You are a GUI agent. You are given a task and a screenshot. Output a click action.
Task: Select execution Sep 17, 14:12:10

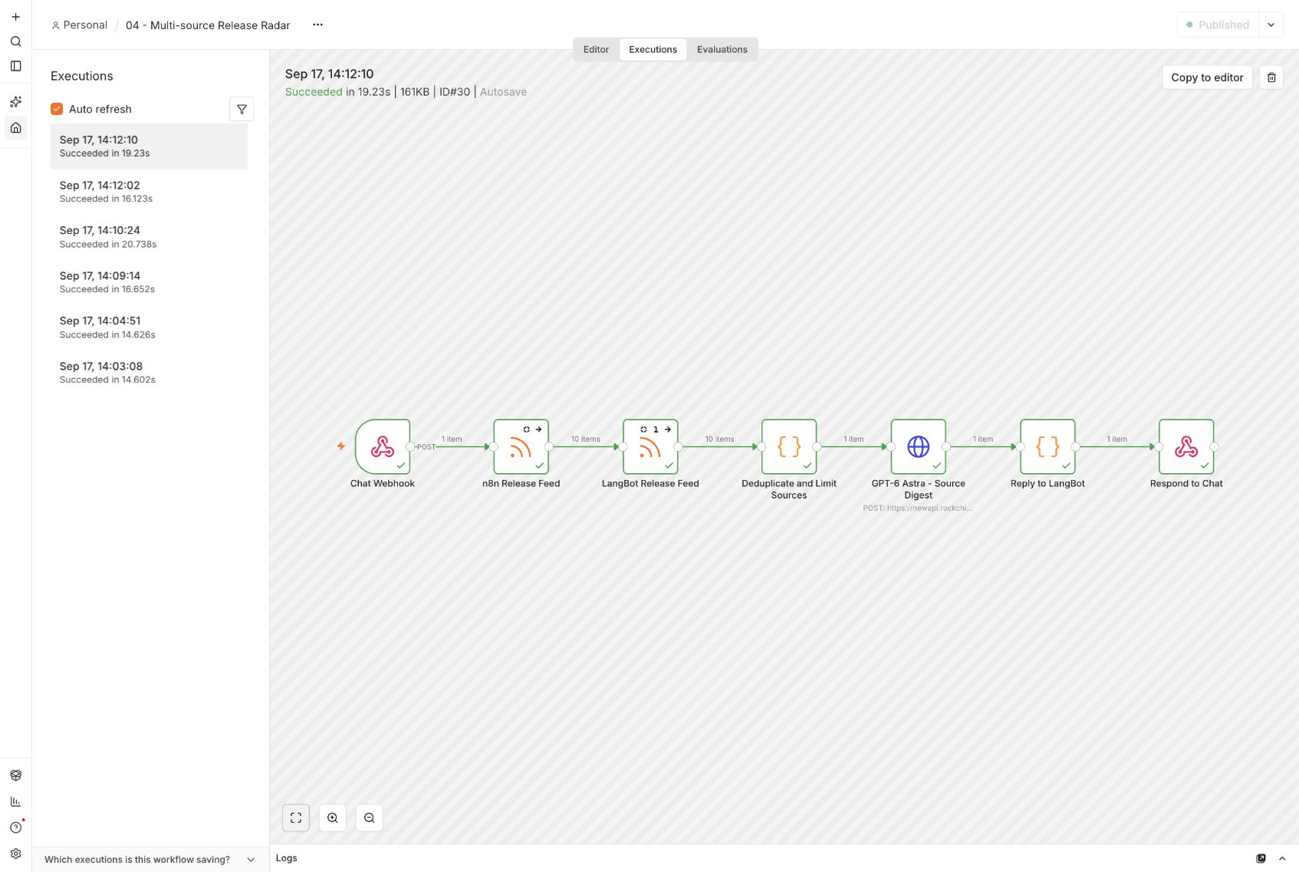pos(149,146)
